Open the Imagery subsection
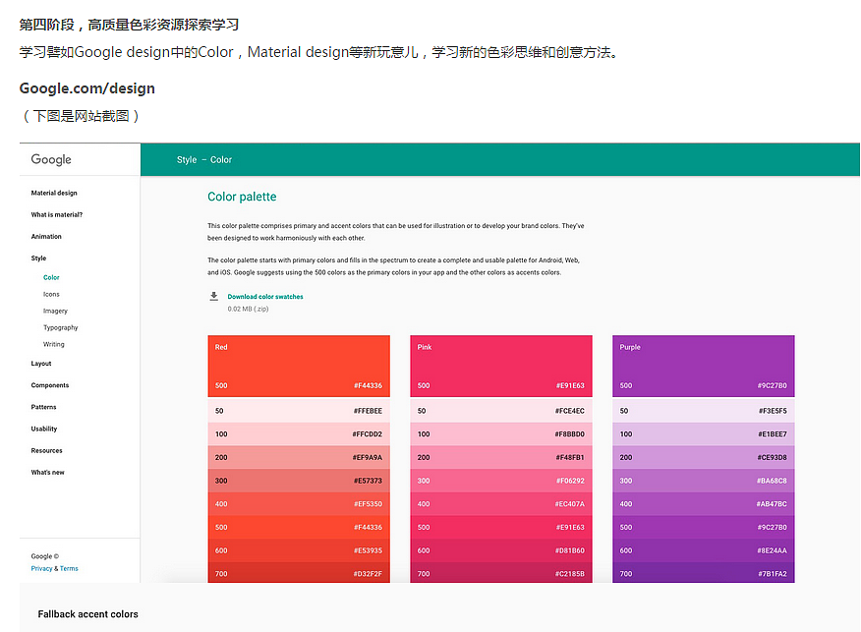The height and width of the screenshot is (632, 861). coord(55,311)
